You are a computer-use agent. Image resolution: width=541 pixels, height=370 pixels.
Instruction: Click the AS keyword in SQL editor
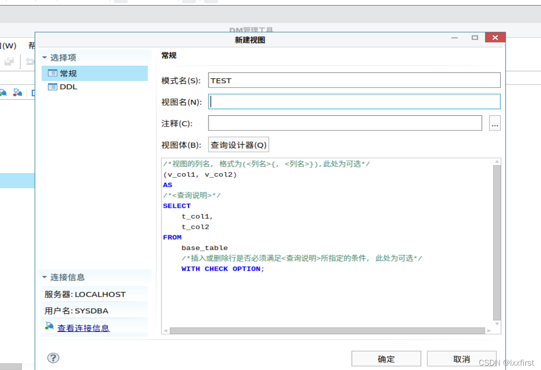(168, 185)
